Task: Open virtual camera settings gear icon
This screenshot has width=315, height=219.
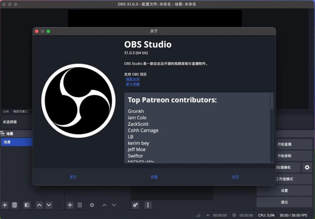Action: pyautogui.click(x=307, y=167)
